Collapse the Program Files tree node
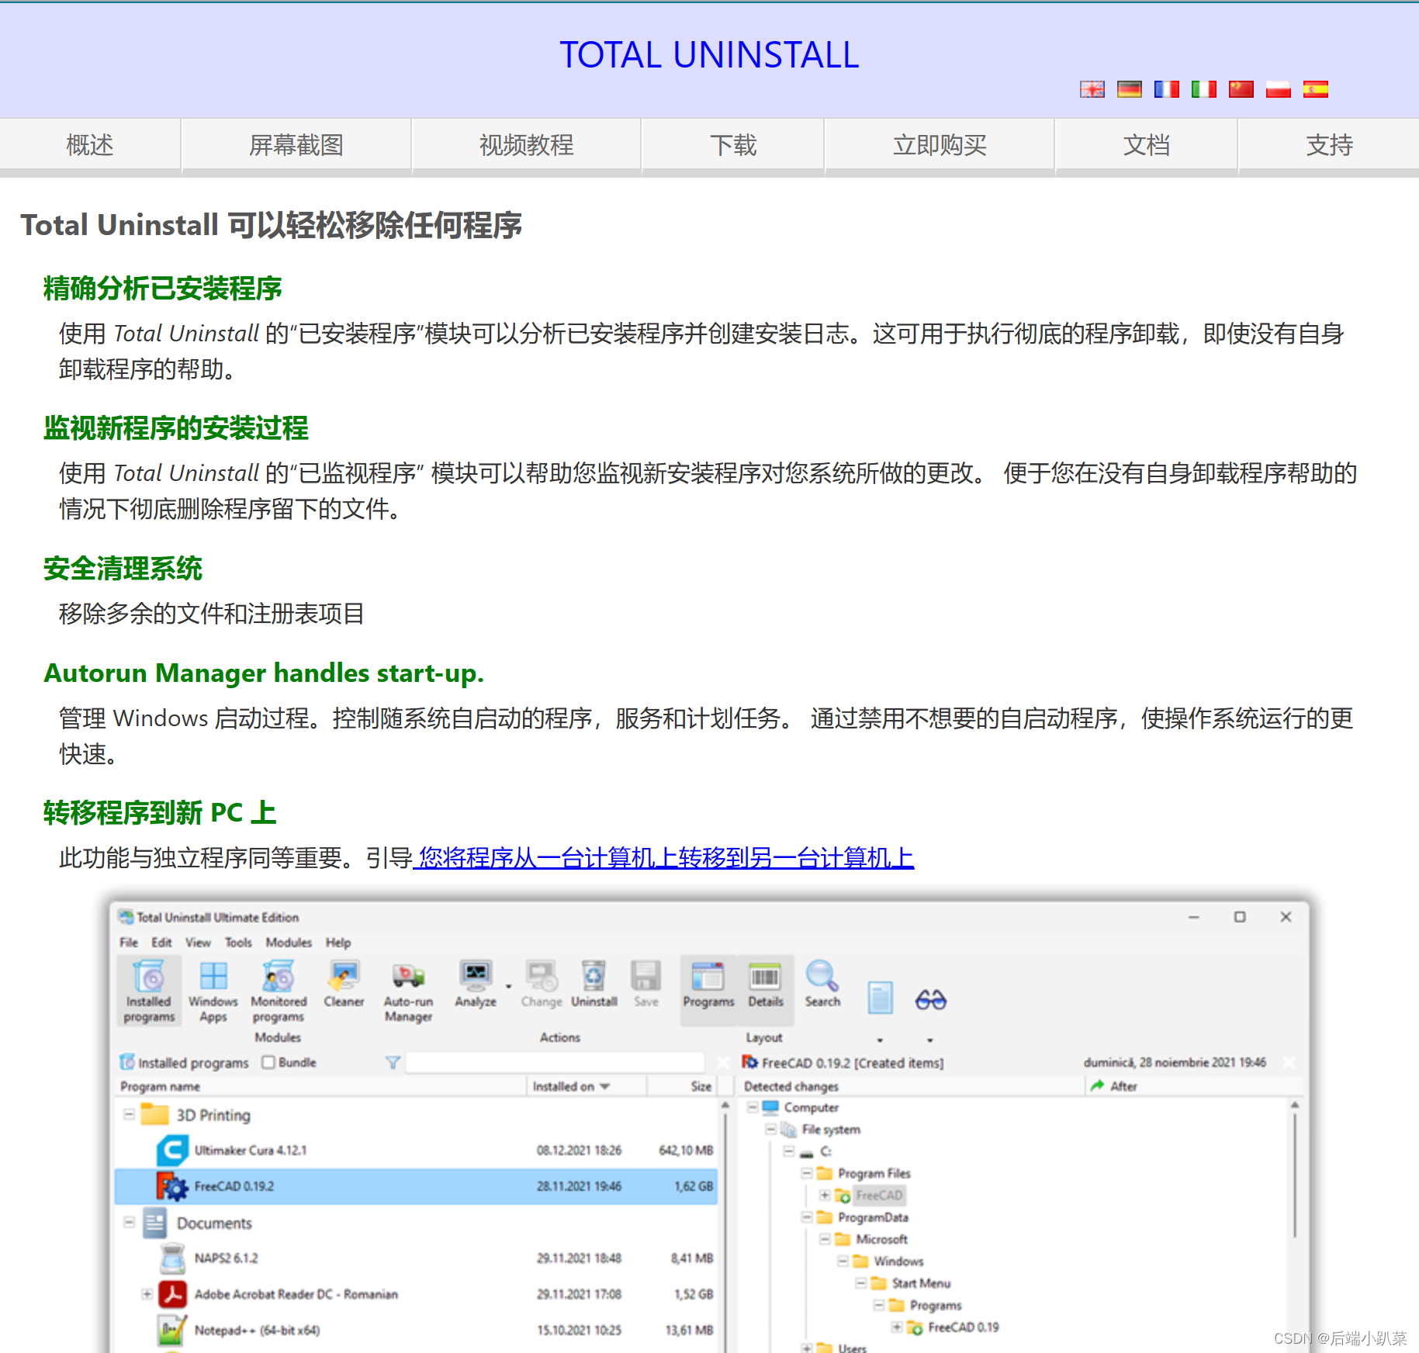This screenshot has width=1419, height=1353. pyautogui.click(x=807, y=1173)
